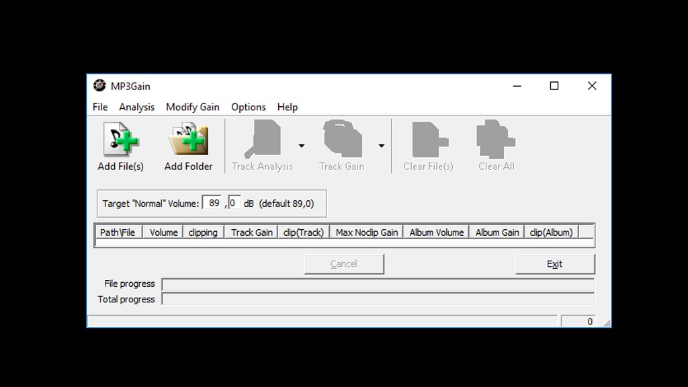Click the Cancel button
Viewport: 688px width, 387px height.
(x=344, y=263)
